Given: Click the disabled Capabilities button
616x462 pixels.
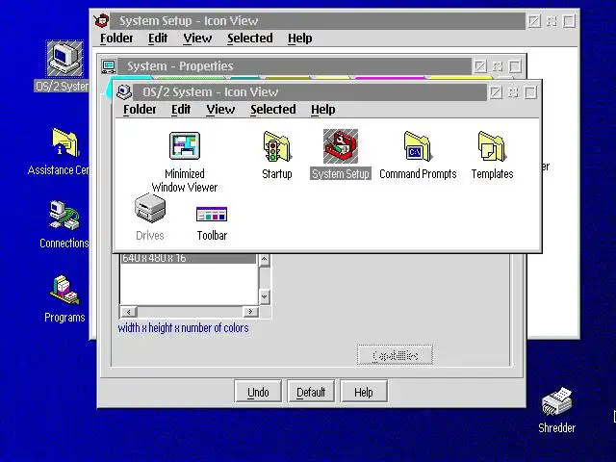Looking at the screenshot, I should [395, 355].
